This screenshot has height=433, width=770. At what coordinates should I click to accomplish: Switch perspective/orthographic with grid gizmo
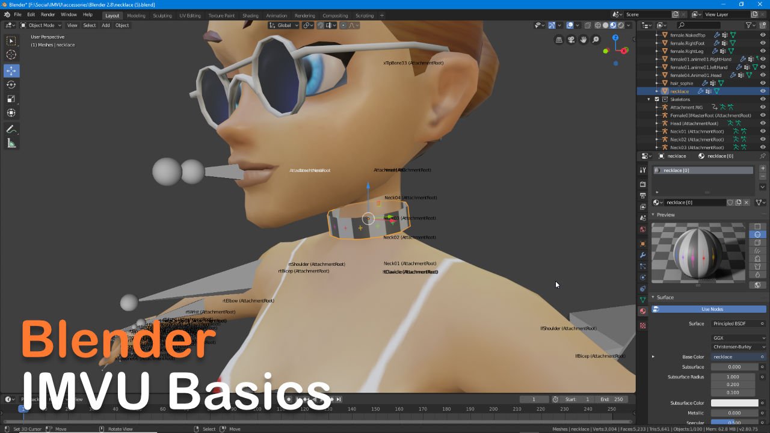[559, 40]
